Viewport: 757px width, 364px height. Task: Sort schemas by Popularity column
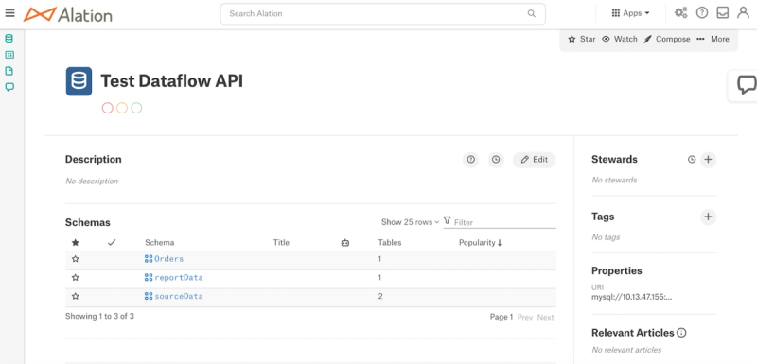click(481, 242)
